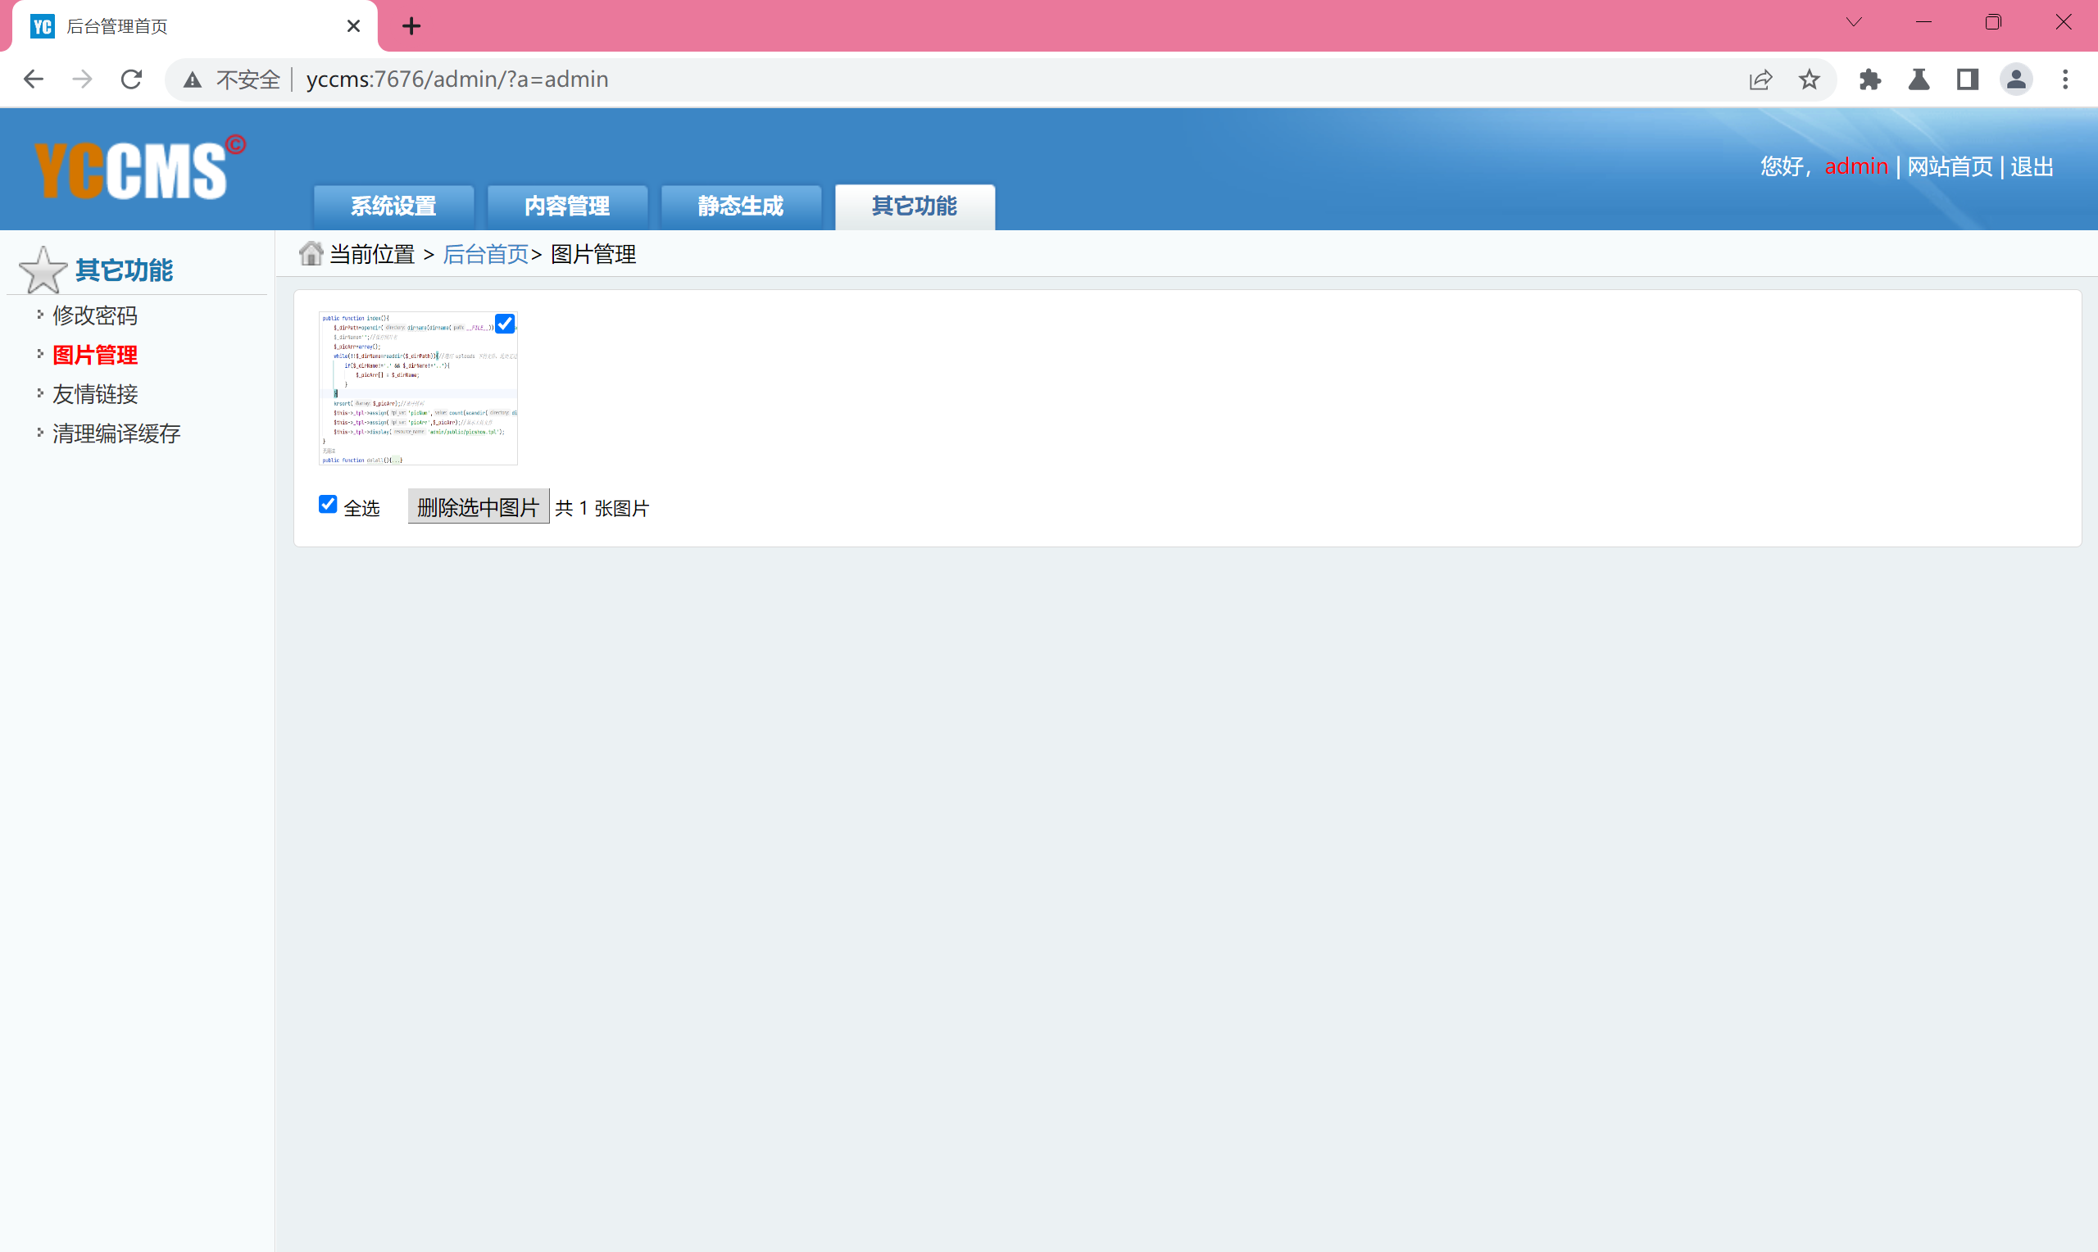Click the home icon in breadcrumb
This screenshot has width=2098, height=1252.
[x=311, y=253]
